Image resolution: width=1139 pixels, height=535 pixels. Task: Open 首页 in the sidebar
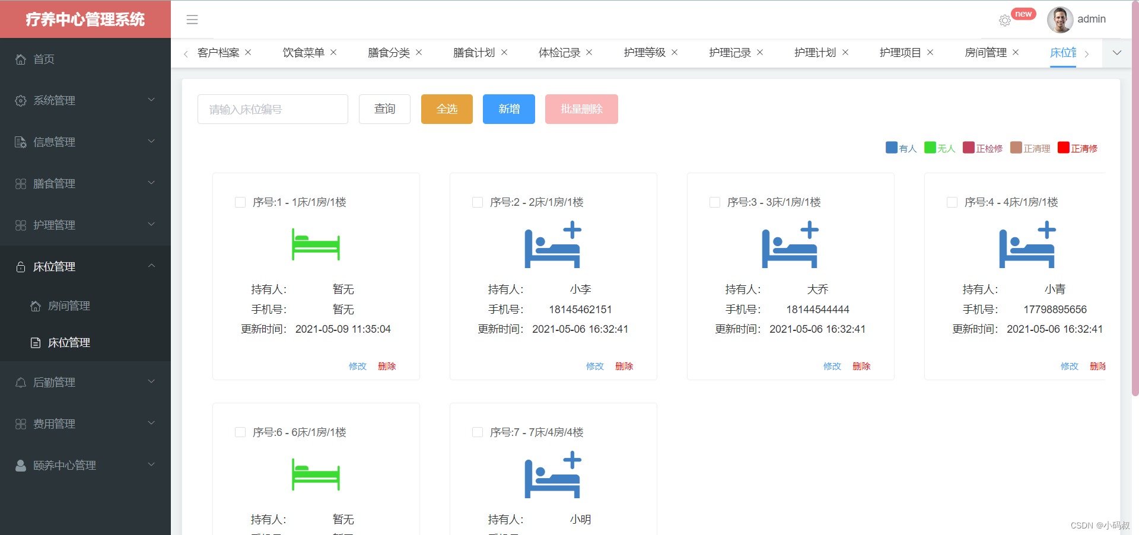tap(85, 59)
